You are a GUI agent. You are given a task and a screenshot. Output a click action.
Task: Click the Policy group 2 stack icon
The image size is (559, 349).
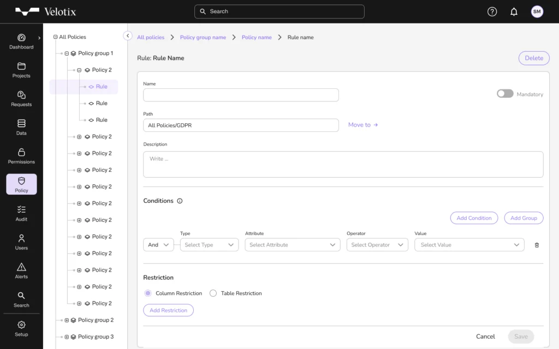pos(74,320)
